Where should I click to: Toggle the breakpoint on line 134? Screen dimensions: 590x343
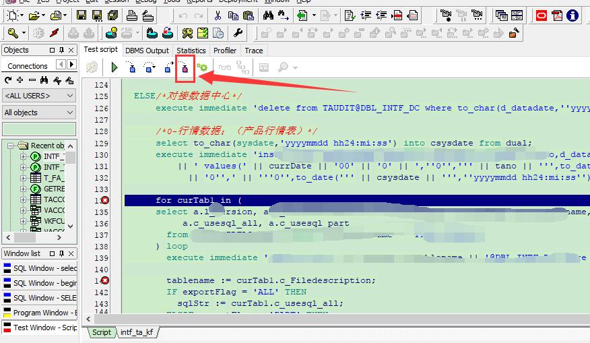click(105, 200)
